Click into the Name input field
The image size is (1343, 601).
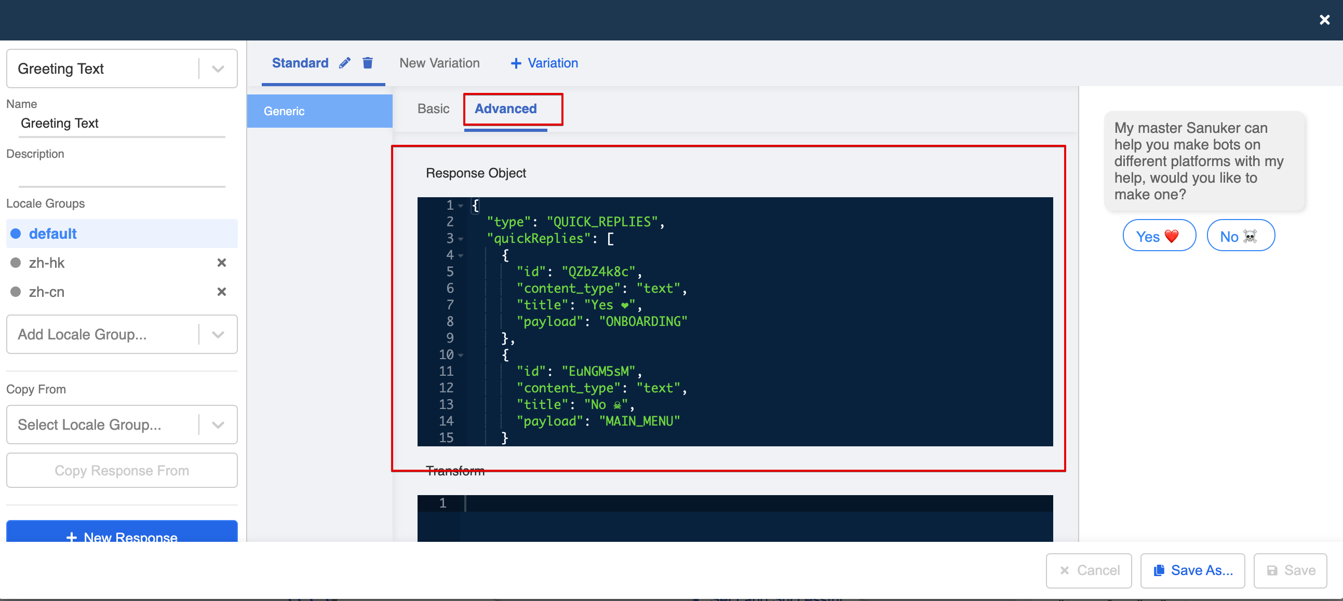(122, 124)
